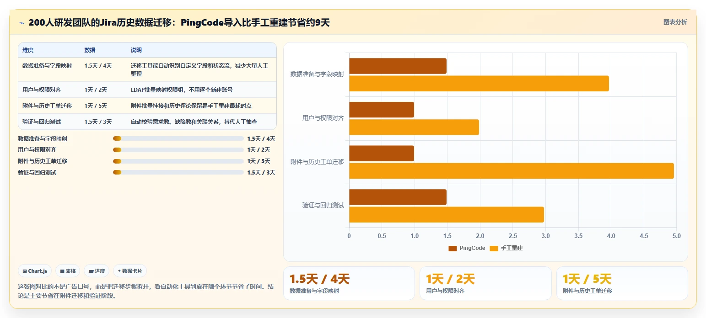Click 手工重建 bar for 数据准备与字段映射
706x318 pixels.
(479, 83)
